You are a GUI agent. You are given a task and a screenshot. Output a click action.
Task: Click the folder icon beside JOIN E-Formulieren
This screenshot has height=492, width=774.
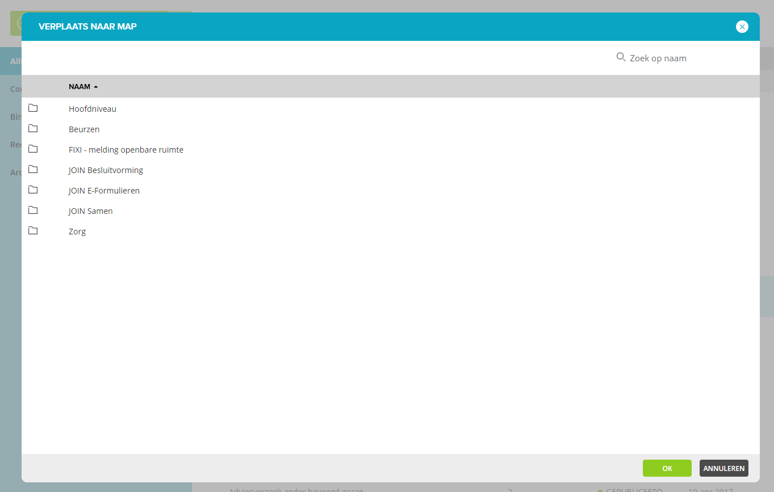(32, 190)
